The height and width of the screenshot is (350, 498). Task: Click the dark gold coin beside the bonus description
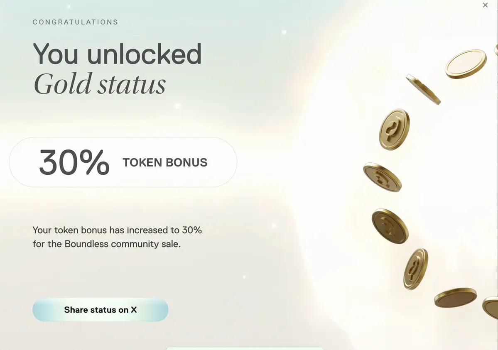coord(390,226)
